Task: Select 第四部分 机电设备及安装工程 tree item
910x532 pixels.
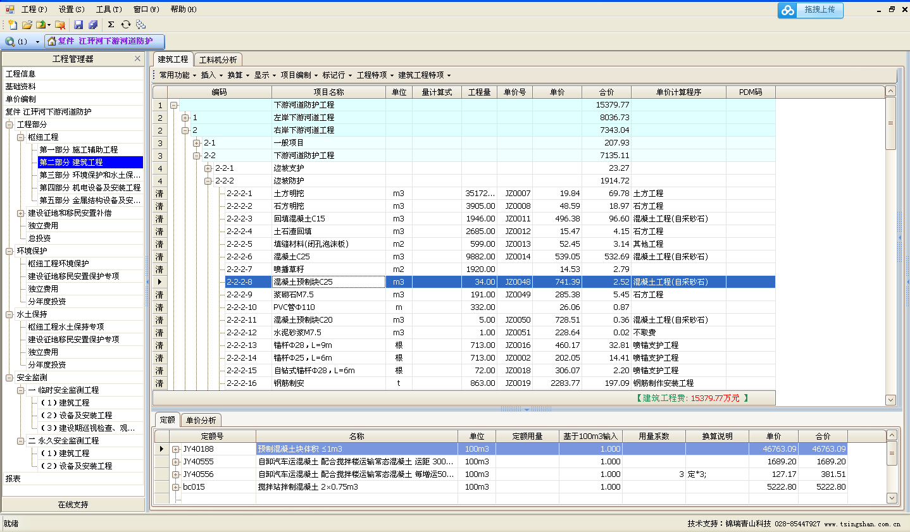Action: coord(90,188)
